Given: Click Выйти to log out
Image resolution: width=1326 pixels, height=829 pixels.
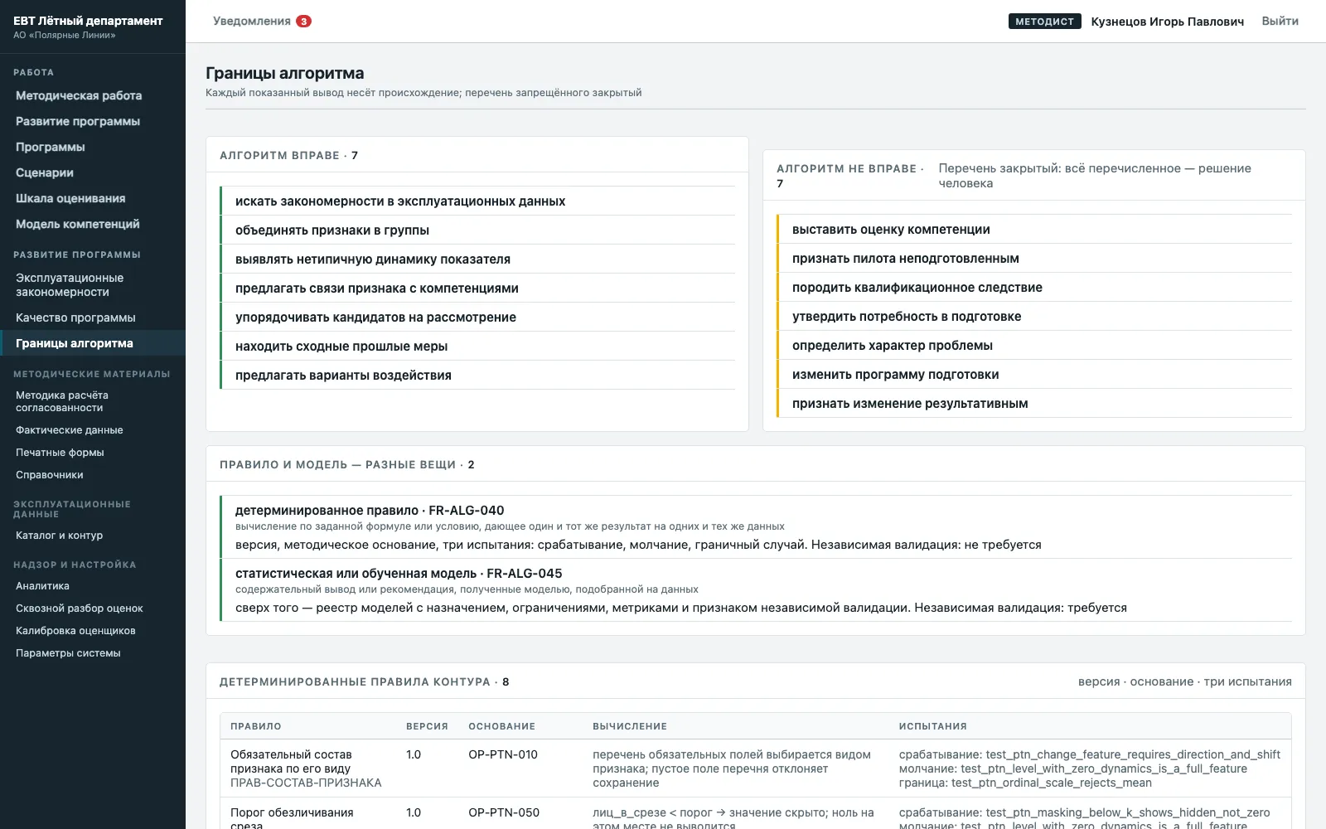Looking at the screenshot, I should click(1280, 21).
